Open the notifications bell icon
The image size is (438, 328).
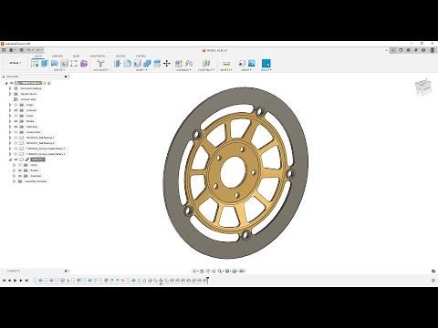416,50
